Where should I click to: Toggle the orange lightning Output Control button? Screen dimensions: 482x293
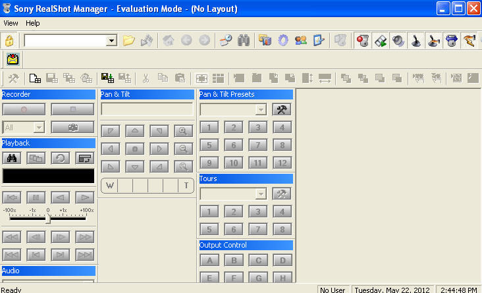pos(469,40)
